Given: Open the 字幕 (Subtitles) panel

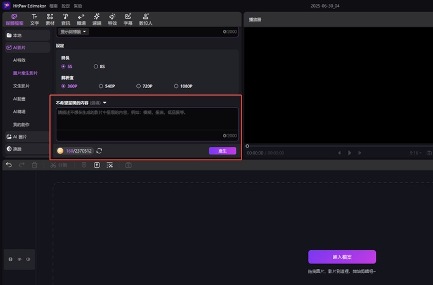Looking at the screenshot, I should [x=128, y=19].
